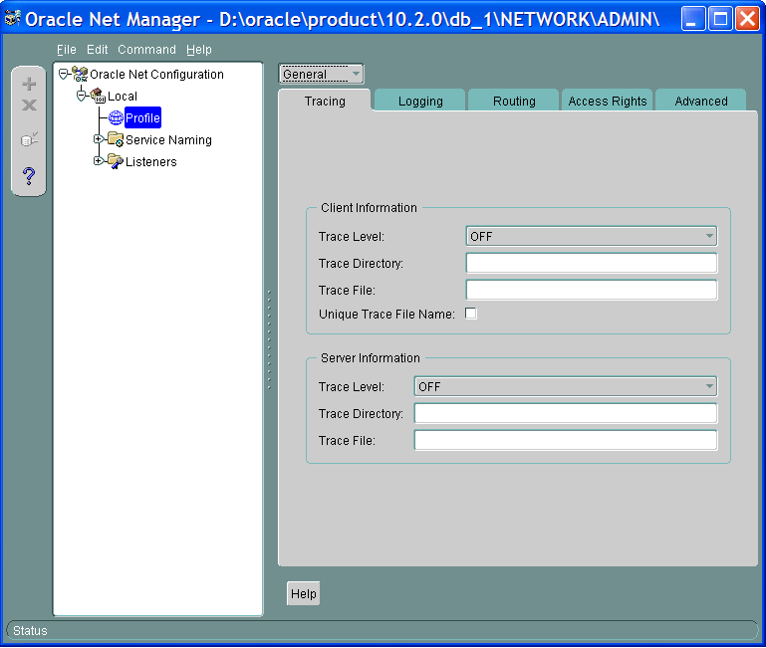Click the Listeners folder icon
766x648 pixels.
tap(116, 161)
